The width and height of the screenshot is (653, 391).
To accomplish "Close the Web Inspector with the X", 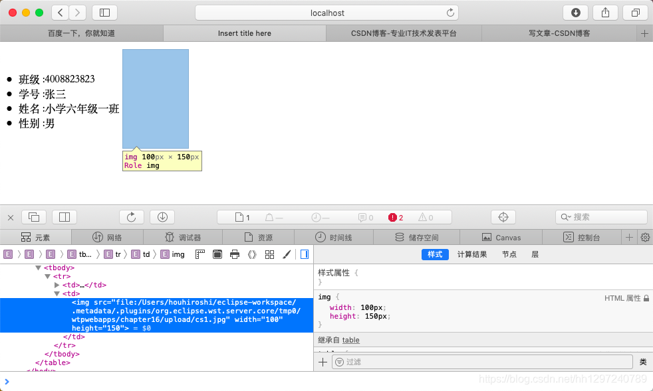I will (11, 217).
